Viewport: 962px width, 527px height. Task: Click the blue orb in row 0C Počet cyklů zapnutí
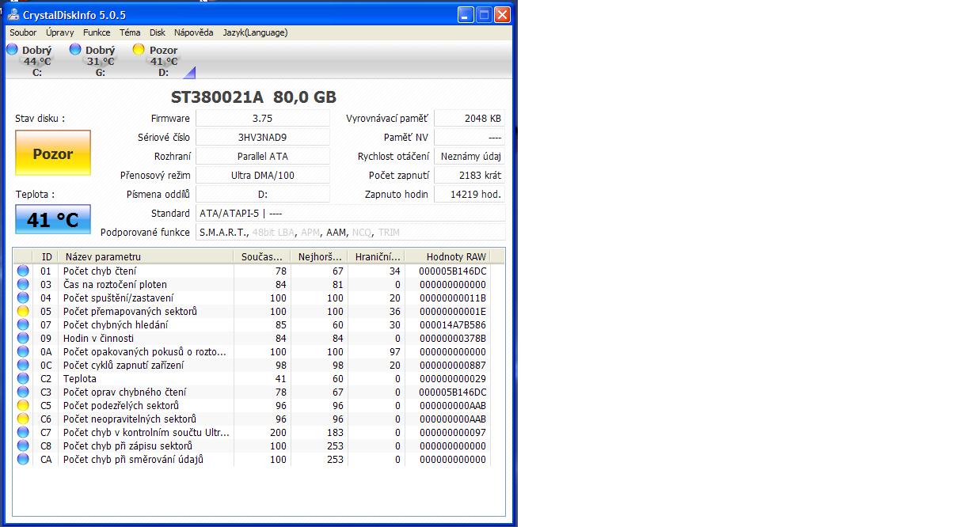pos(23,365)
